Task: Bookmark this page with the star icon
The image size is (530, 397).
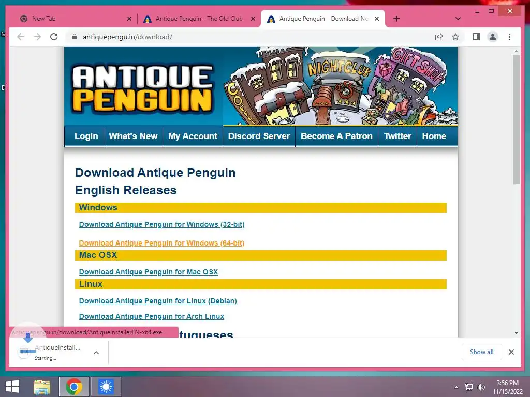Action: [455, 37]
